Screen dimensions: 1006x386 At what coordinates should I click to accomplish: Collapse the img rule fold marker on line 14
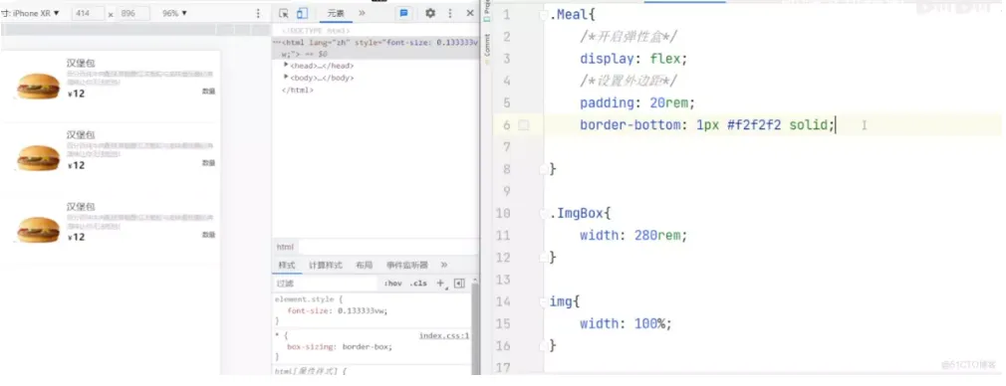(x=545, y=301)
